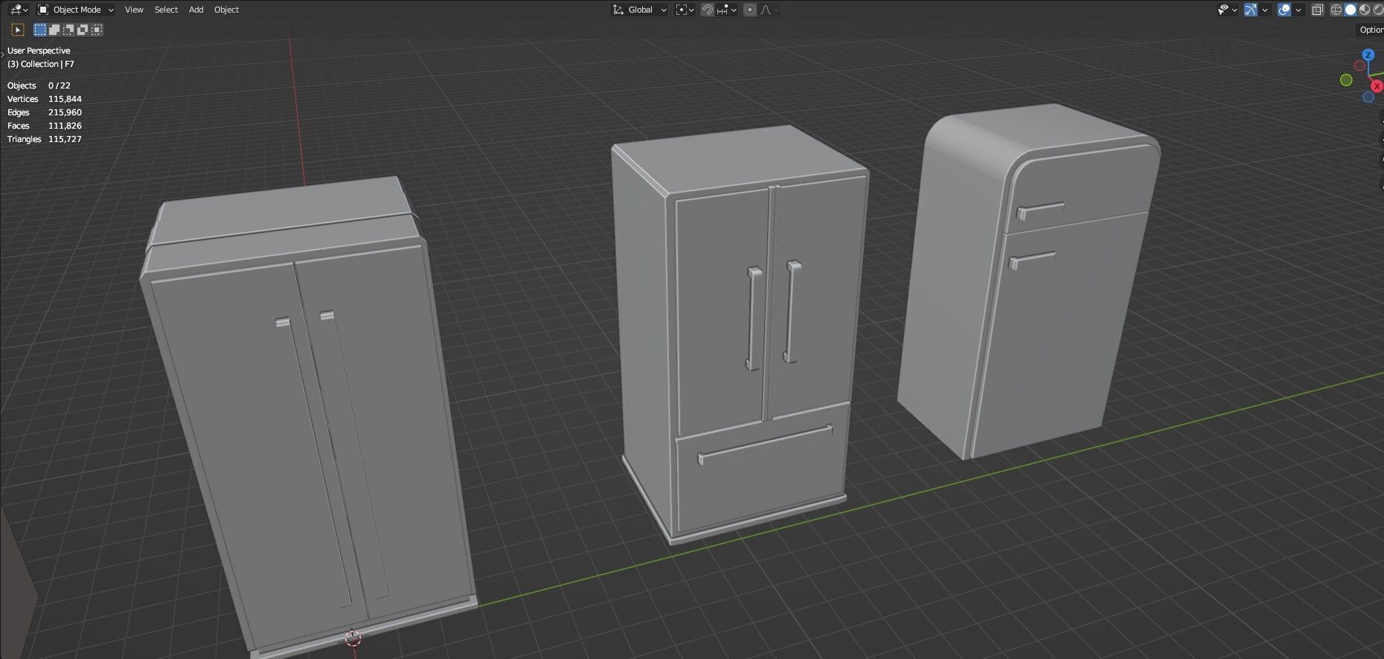Click the Faces '111,826' statistic
The image size is (1384, 659).
pyautogui.click(x=65, y=126)
